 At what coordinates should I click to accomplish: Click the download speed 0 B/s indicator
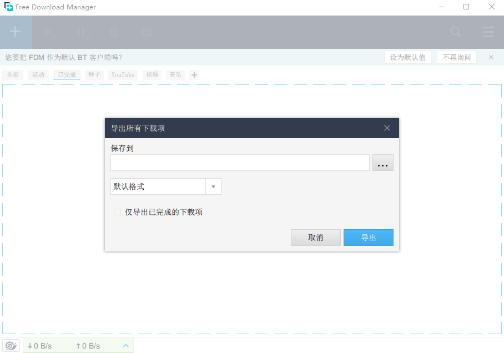[39, 346]
